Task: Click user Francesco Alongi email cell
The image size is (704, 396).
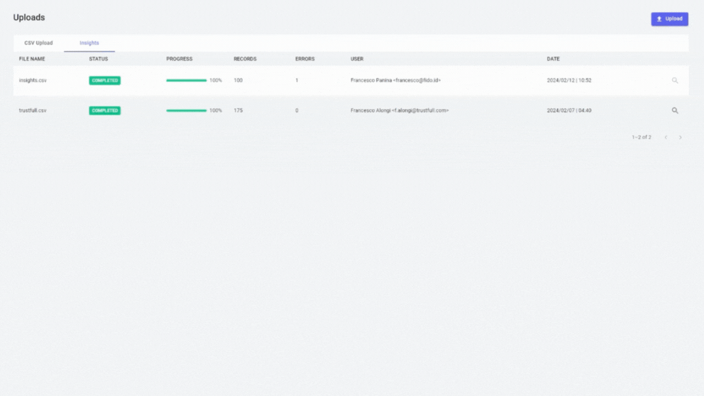Action: [x=400, y=111]
